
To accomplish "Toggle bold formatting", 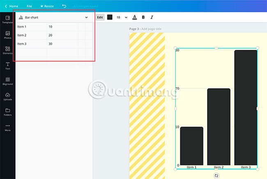I will (143, 17).
